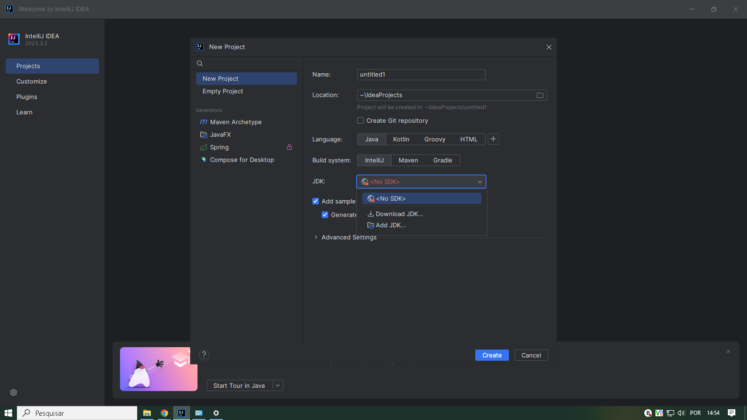The width and height of the screenshot is (747, 420).
Task: Click the folder browse icon in Location field
Action: click(540, 95)
